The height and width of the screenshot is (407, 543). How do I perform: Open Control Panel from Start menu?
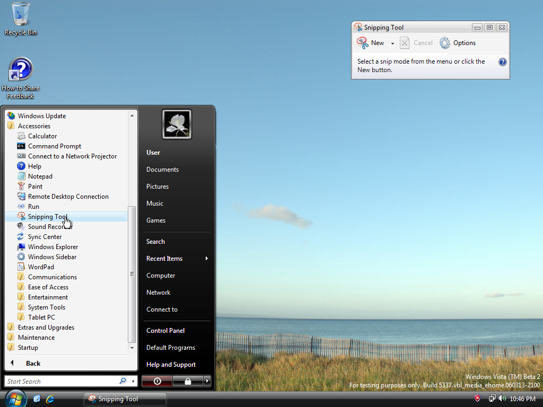(x=165, y=331)
